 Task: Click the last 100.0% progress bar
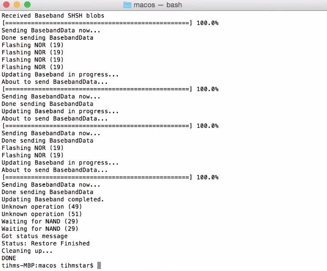click(x=110, y=177)
